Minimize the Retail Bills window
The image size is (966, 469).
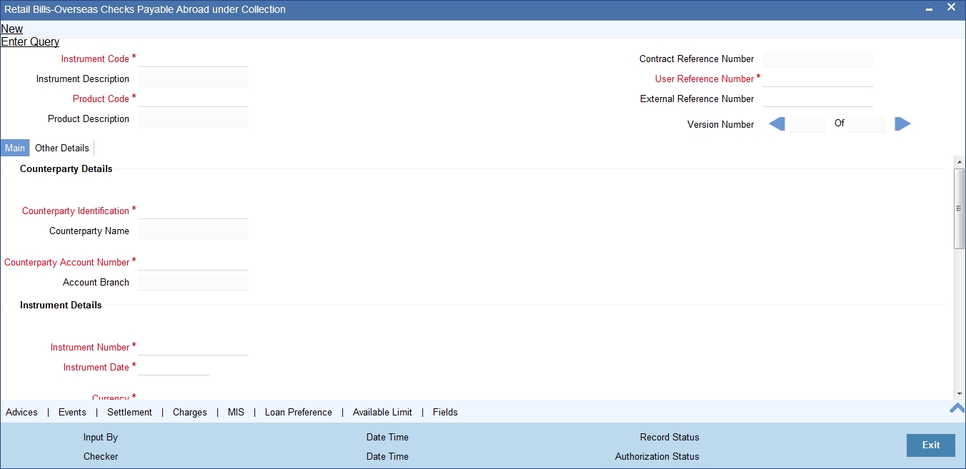coord(929,9)
